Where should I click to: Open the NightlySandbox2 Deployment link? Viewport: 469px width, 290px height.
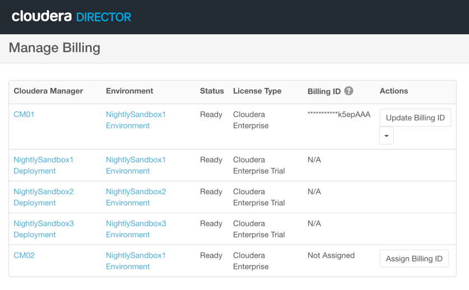click(x=43, y=197)
